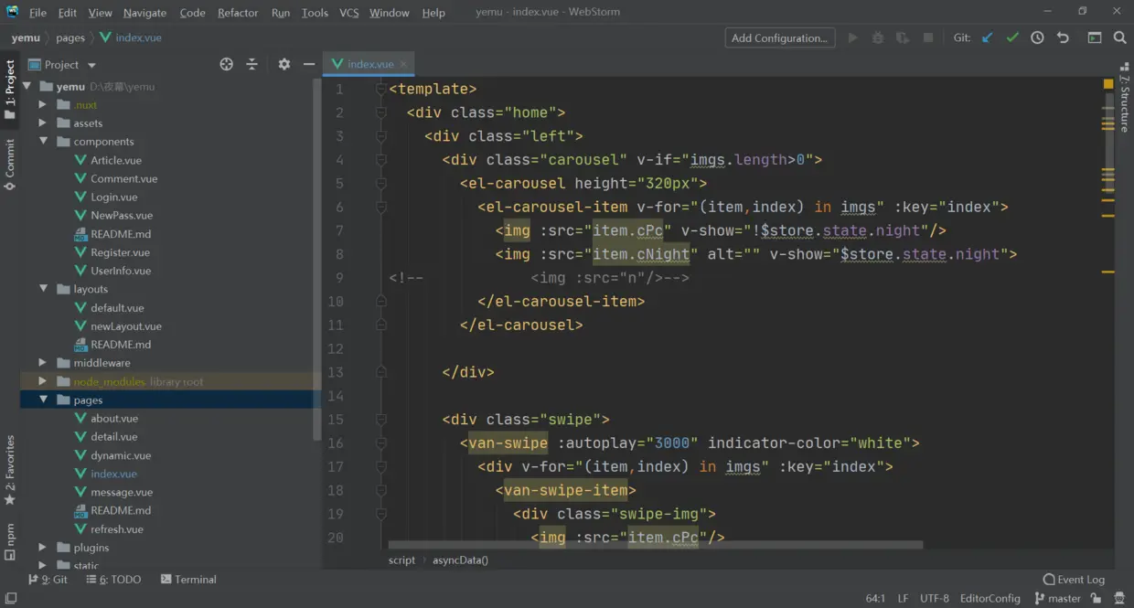Screen dimensions: 1134x608
Task: Open Project panel settings gear
Action: 284,64
